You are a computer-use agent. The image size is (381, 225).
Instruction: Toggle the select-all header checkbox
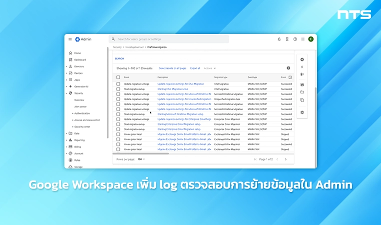point(118,77)
